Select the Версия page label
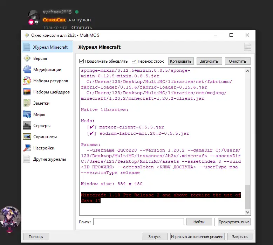 pyautogui.click(x=40, y=58)
